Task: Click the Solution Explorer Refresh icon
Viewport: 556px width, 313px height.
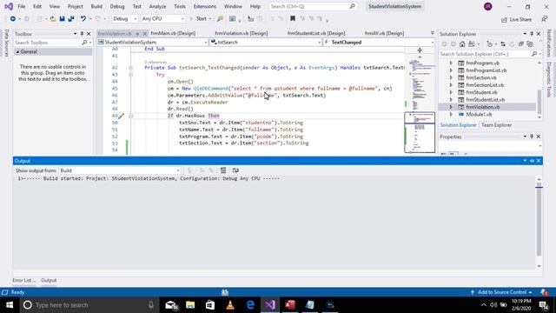Action: tap(512, 44)
